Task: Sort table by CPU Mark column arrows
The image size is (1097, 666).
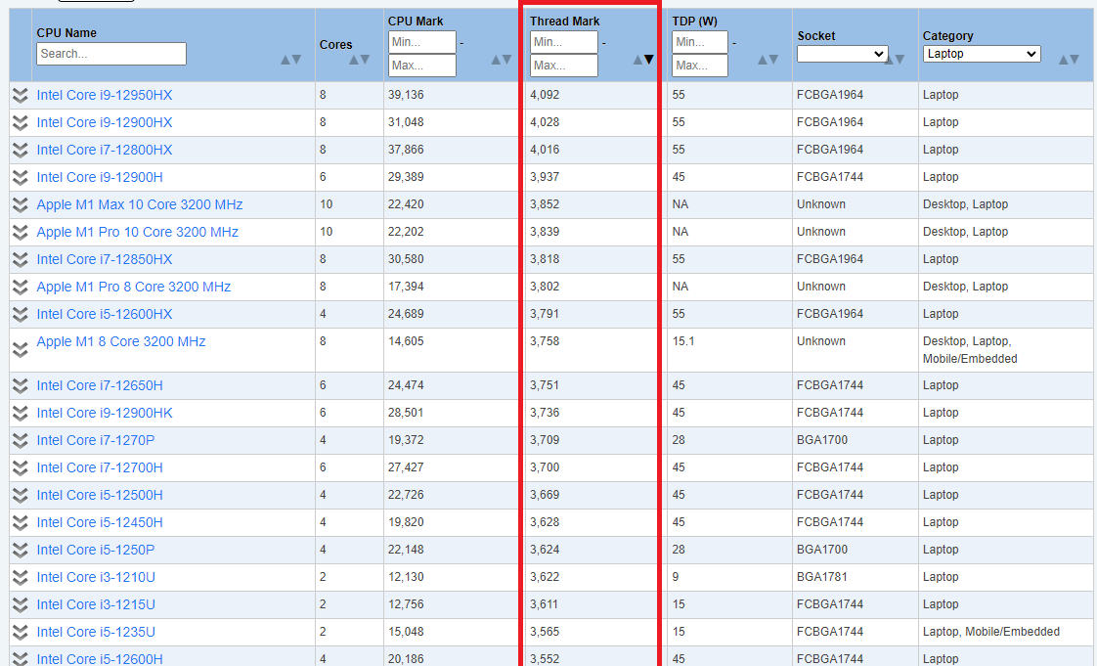Action: point(502,60)
